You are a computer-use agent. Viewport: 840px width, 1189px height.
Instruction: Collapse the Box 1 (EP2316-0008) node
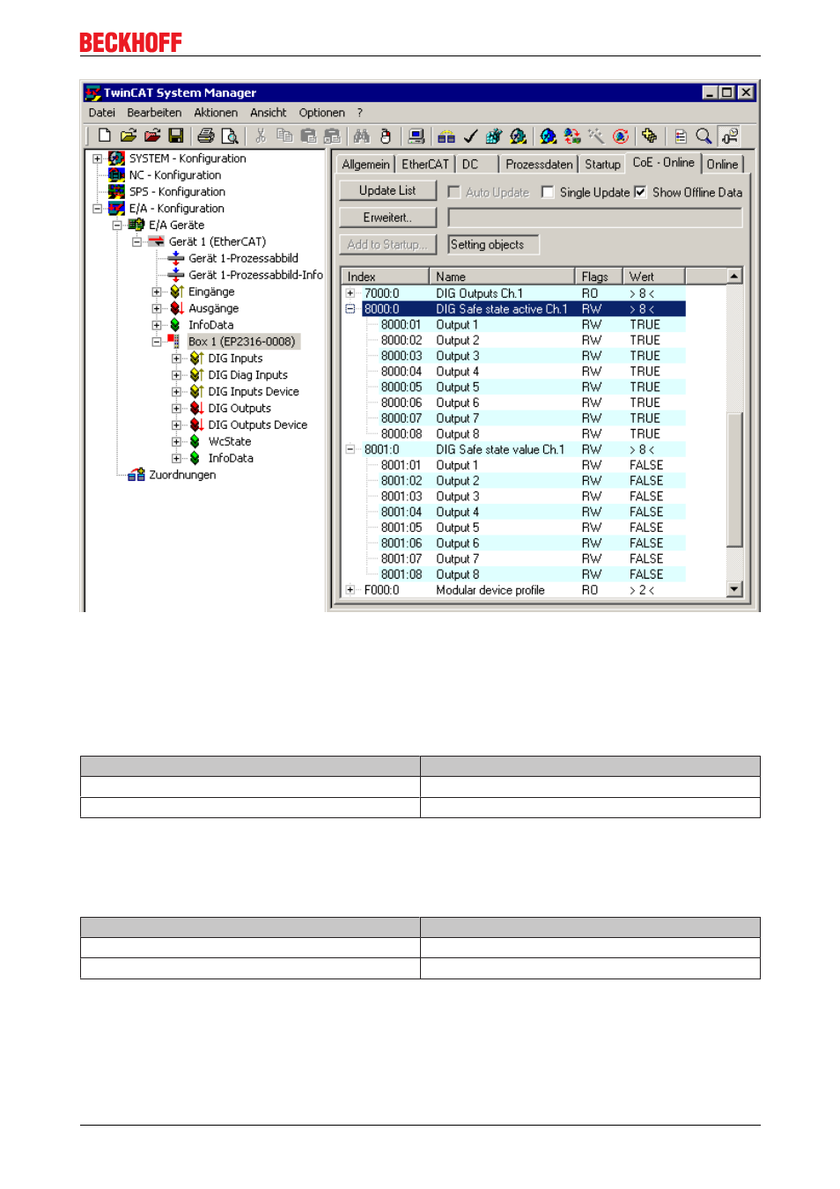(157, 342)
